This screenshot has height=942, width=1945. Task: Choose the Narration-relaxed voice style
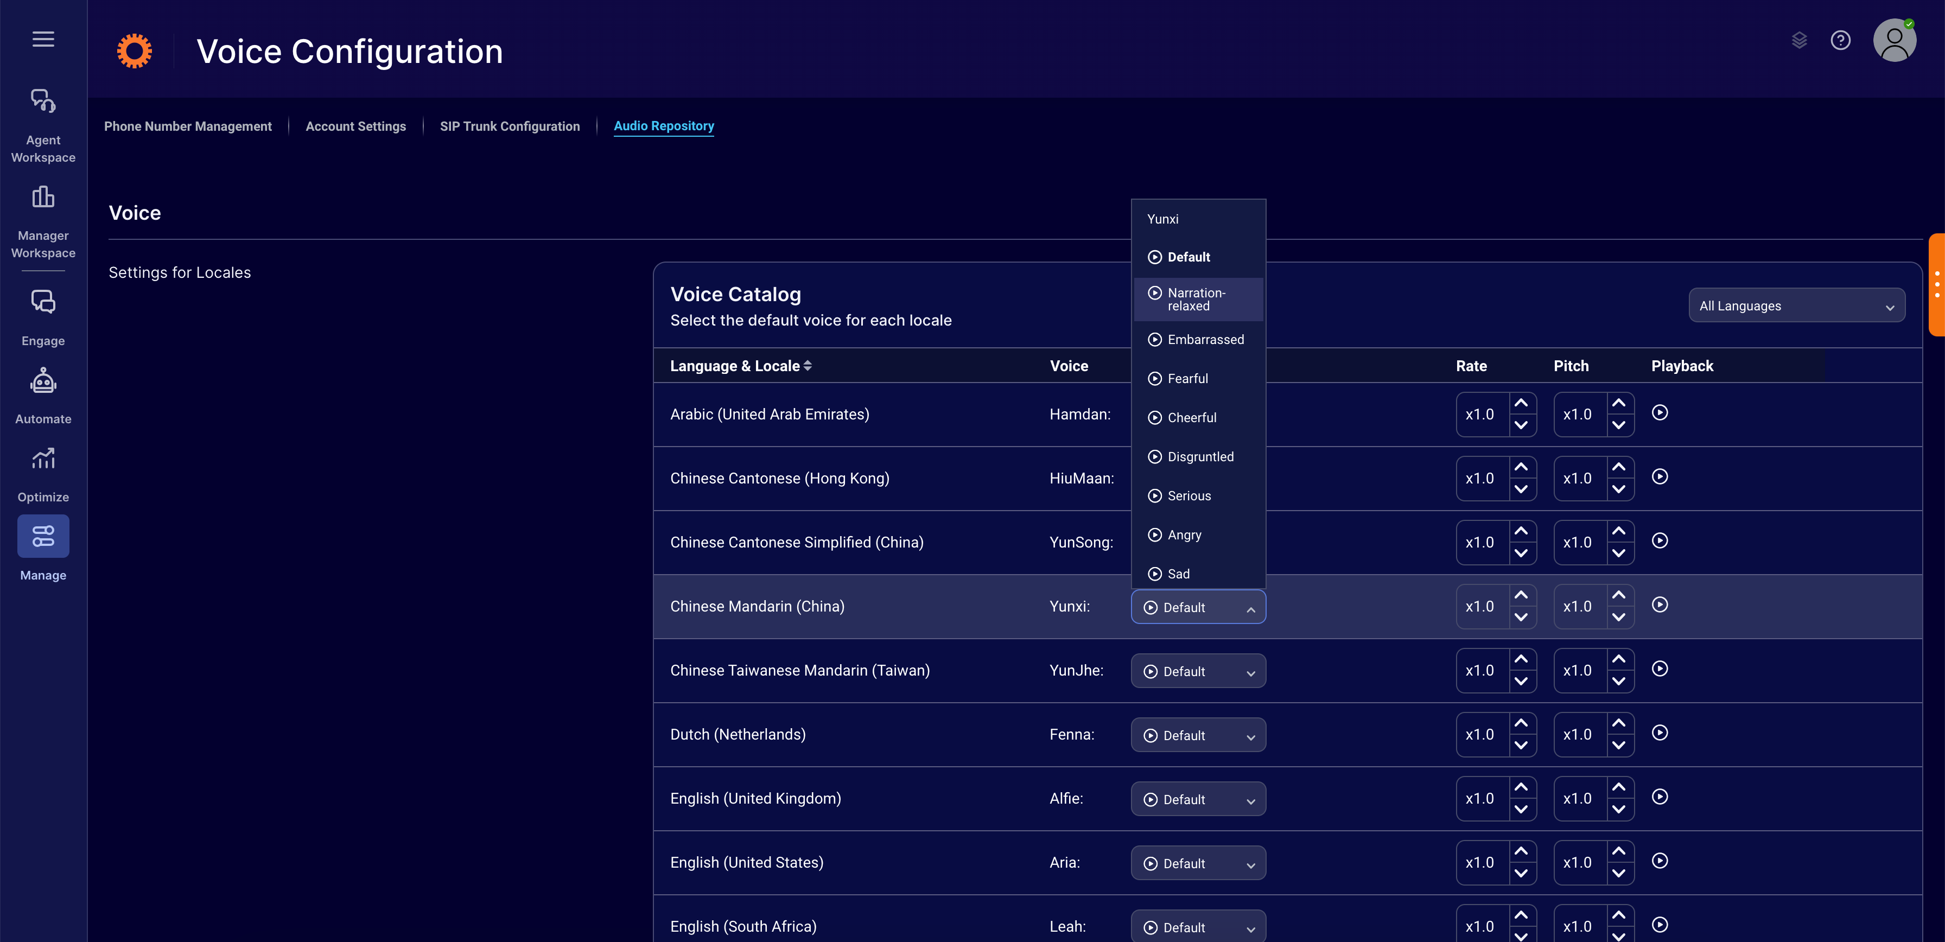(1198, 300)
